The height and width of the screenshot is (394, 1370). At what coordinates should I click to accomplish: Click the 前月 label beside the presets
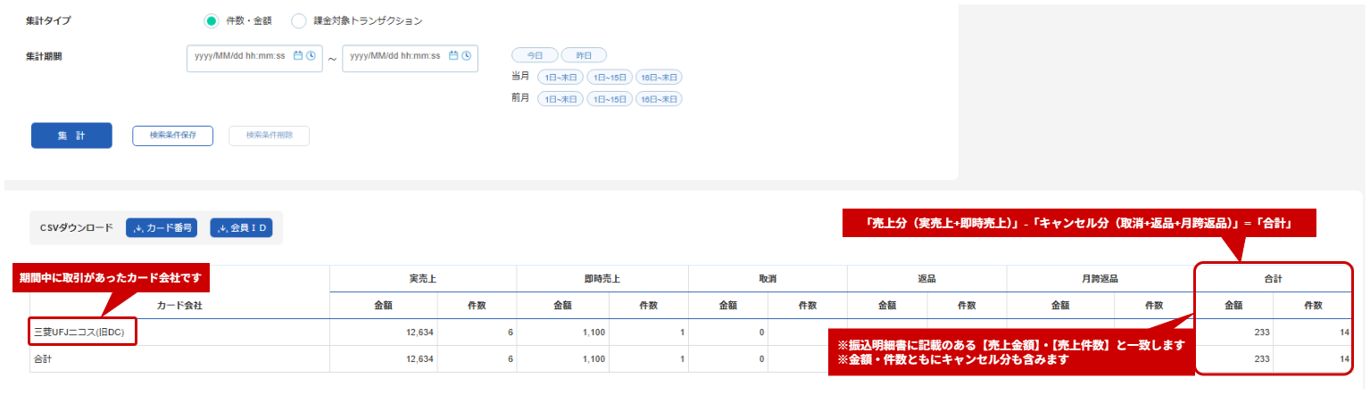pyautogui.click(x=520, y=99)
